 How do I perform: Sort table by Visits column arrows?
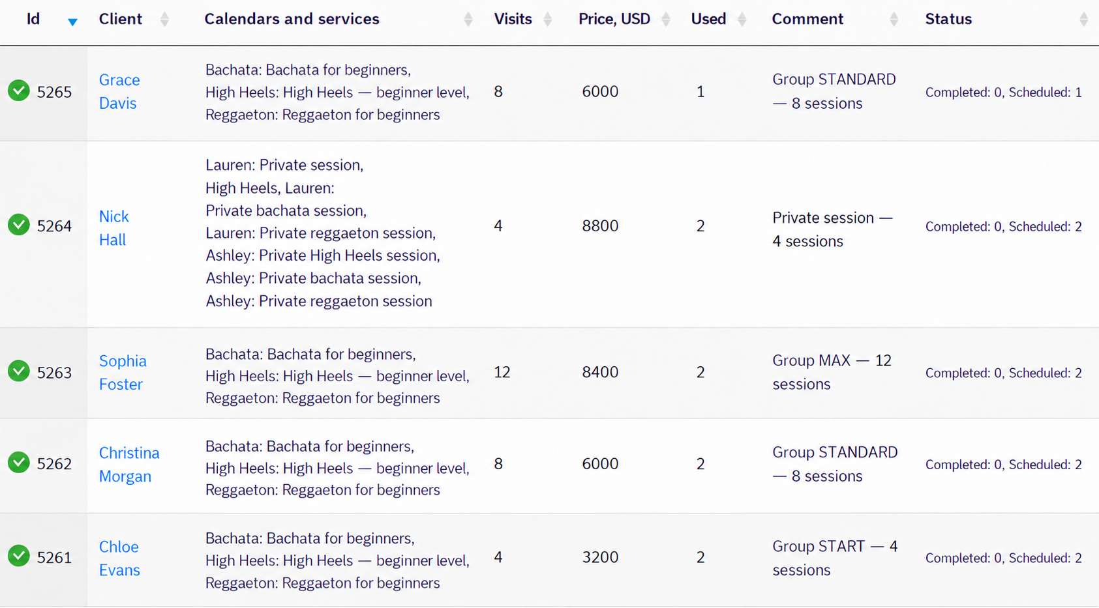click(548, 20)
